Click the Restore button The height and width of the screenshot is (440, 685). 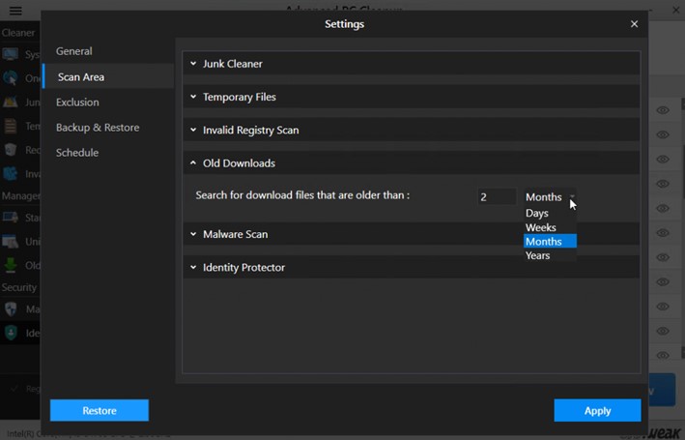pos(100,411)
